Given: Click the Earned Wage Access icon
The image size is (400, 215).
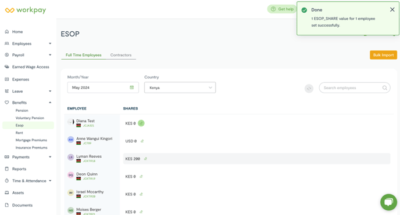Looking at the screenshot, I should click(7, 67).
